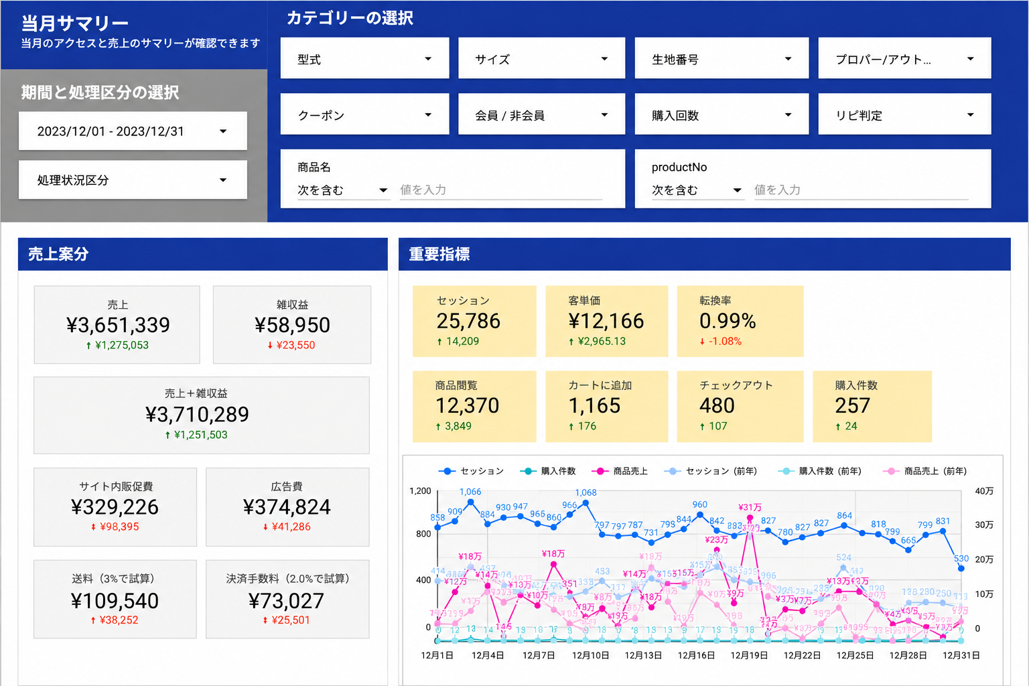Select the サイト内販促費 scorecard showing ¥329,226
This screenshot has height=686, width=1029.
[x=115, y=507]
